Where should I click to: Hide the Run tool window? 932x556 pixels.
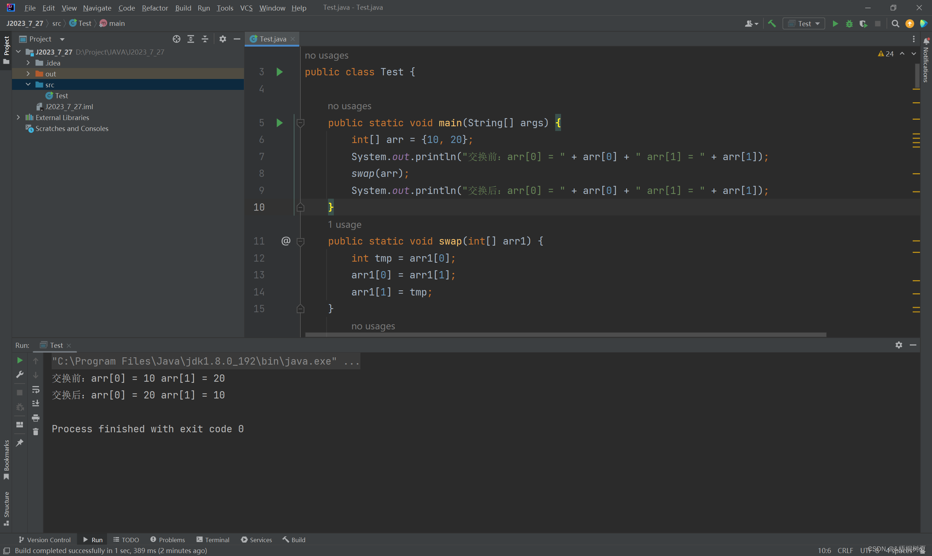913,345
